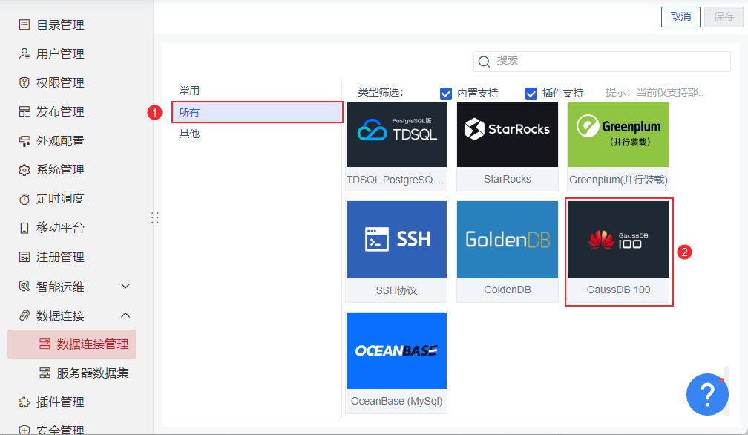Select the GaussDB 100 logo tile
Screen dimensions: 748x435
tap(618, 240)
